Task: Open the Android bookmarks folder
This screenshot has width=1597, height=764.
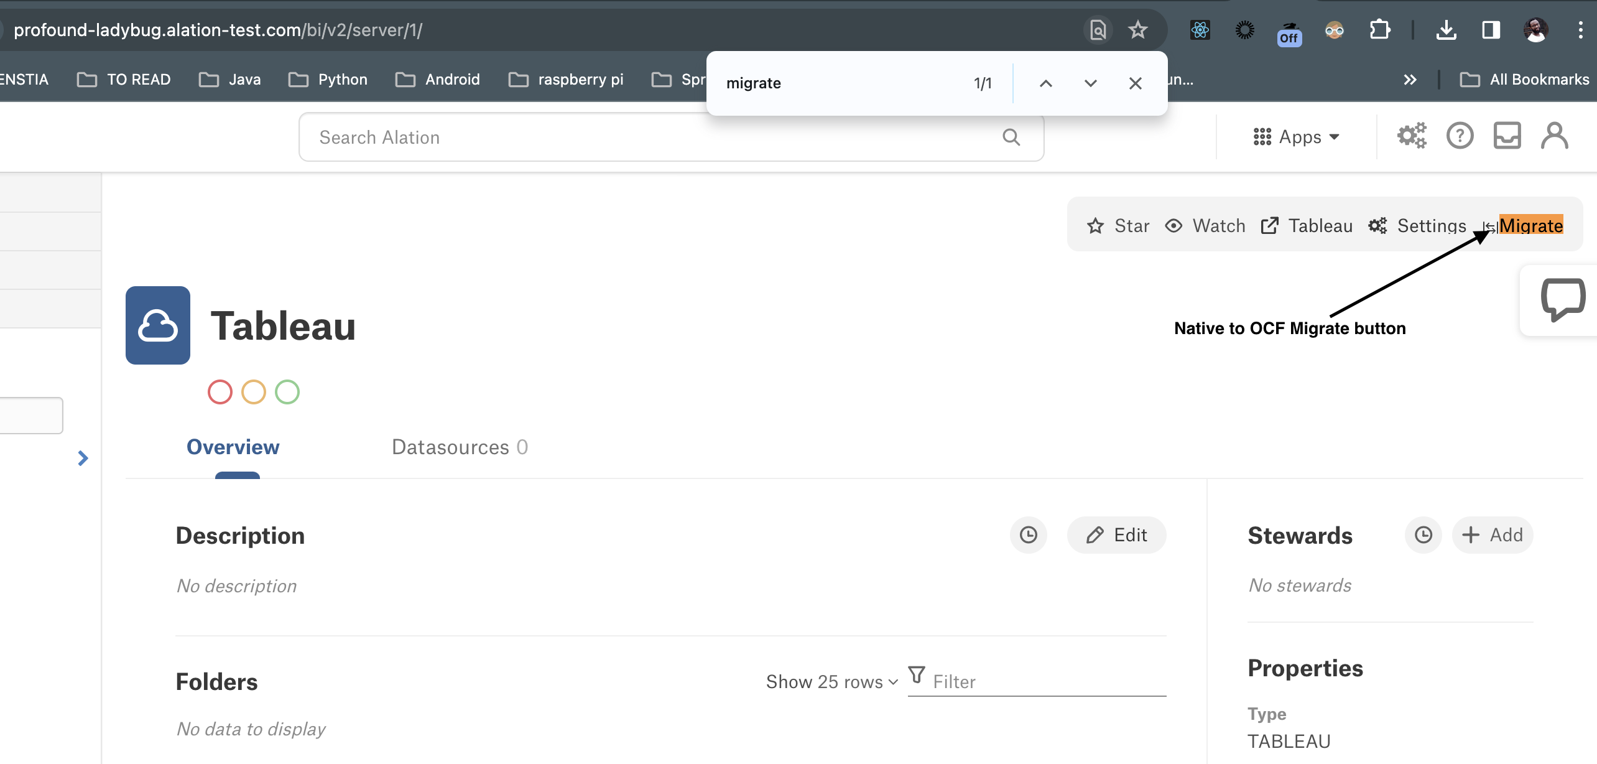Action: click(x=437, y=80)
